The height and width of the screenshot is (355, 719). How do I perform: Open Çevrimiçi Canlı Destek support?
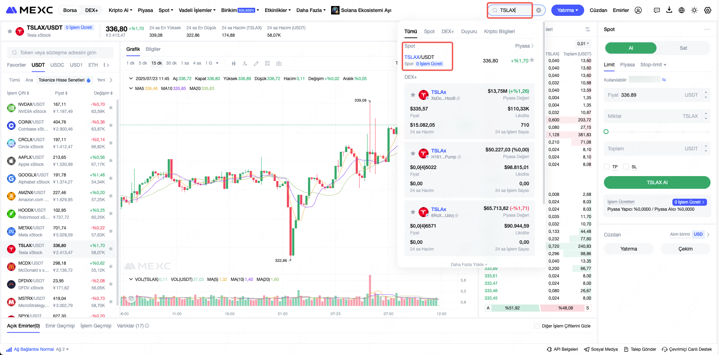[687, 349]
